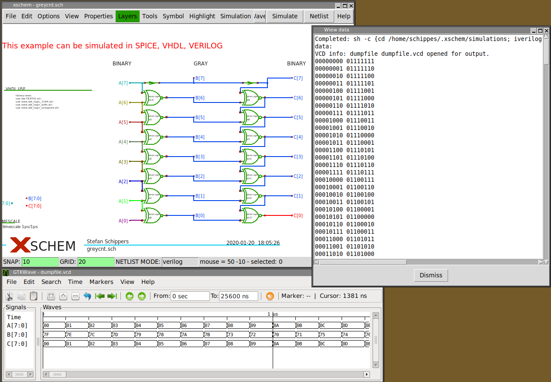Image resolution: width=551 pixels, height=382 pixels.
Task: Click the Paste clipboard icon in GTKWave
Action: [34, 296]
